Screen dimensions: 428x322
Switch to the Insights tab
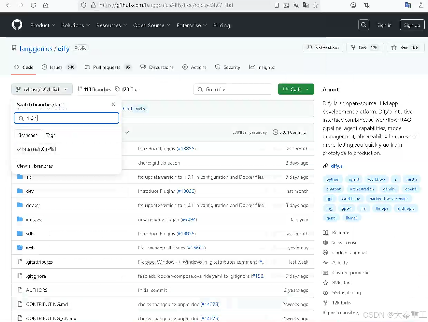click(262, 67)
